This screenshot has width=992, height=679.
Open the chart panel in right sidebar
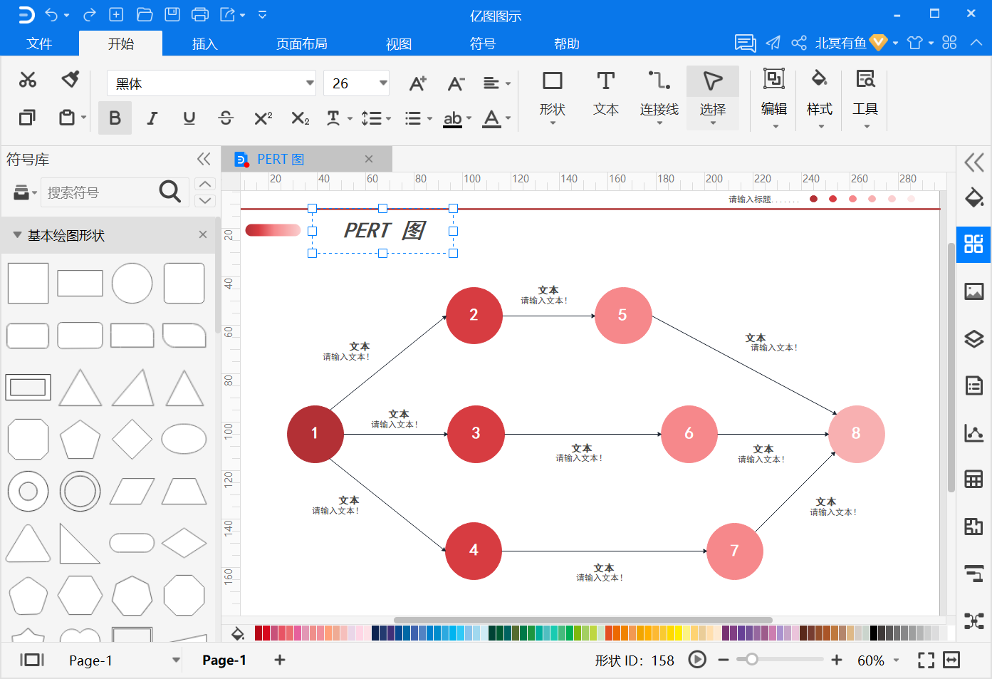[x=973, y=432]
